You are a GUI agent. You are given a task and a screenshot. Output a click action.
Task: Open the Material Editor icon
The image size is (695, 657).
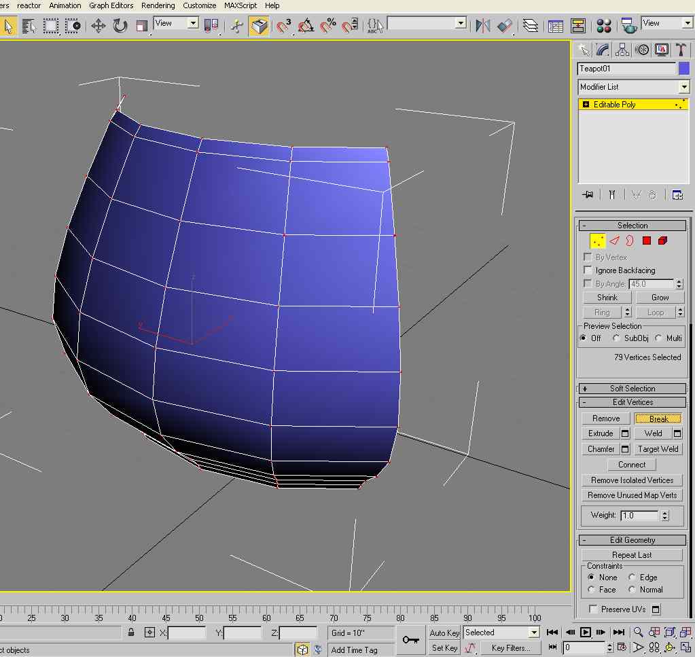click(x=604, y=26)
